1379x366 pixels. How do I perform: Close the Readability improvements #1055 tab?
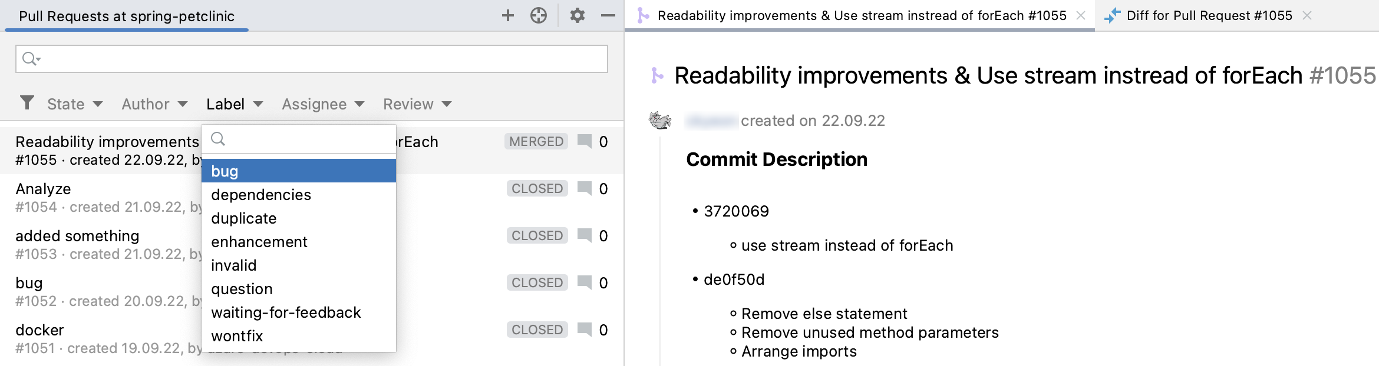click(x=1081, y=16)
